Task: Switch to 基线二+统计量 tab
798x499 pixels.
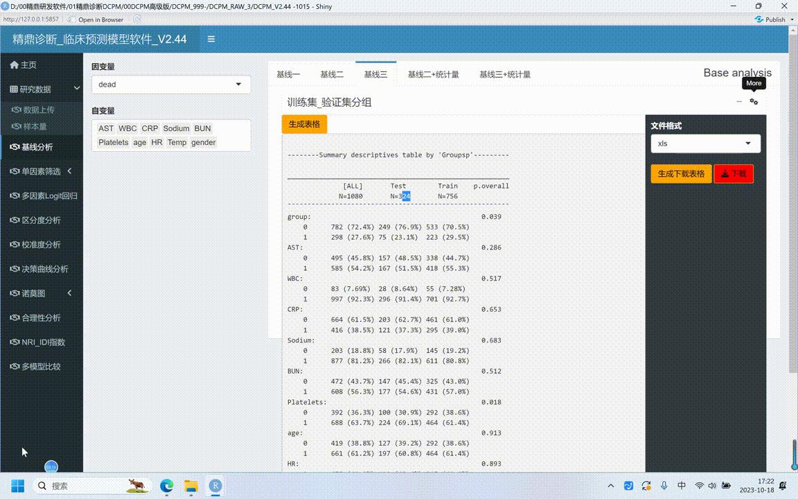Action: 433,74
